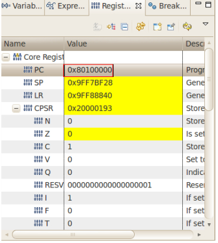Click the Show Logical Structure toolbar icon
This screenshot has height=243, width=218.
click(x=111, y=27)
